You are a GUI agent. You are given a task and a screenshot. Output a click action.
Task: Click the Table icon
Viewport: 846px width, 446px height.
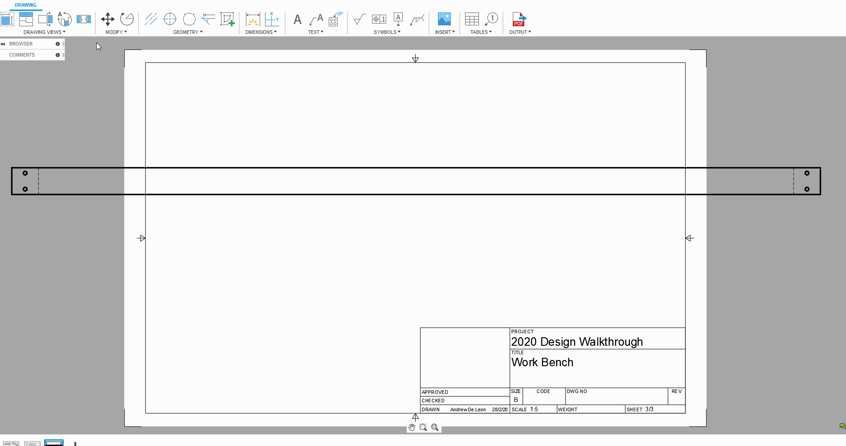tap(472, 19)
